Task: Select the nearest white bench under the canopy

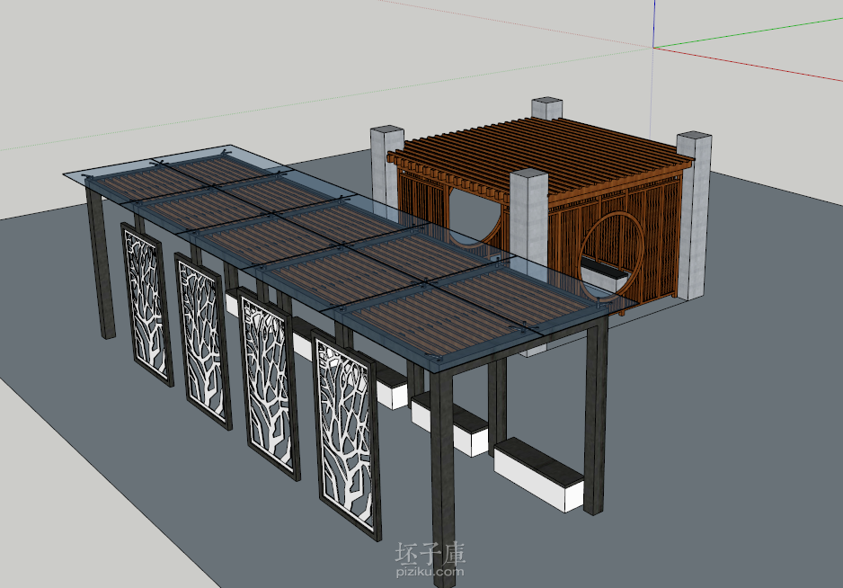Action: [x=538, y=474]
